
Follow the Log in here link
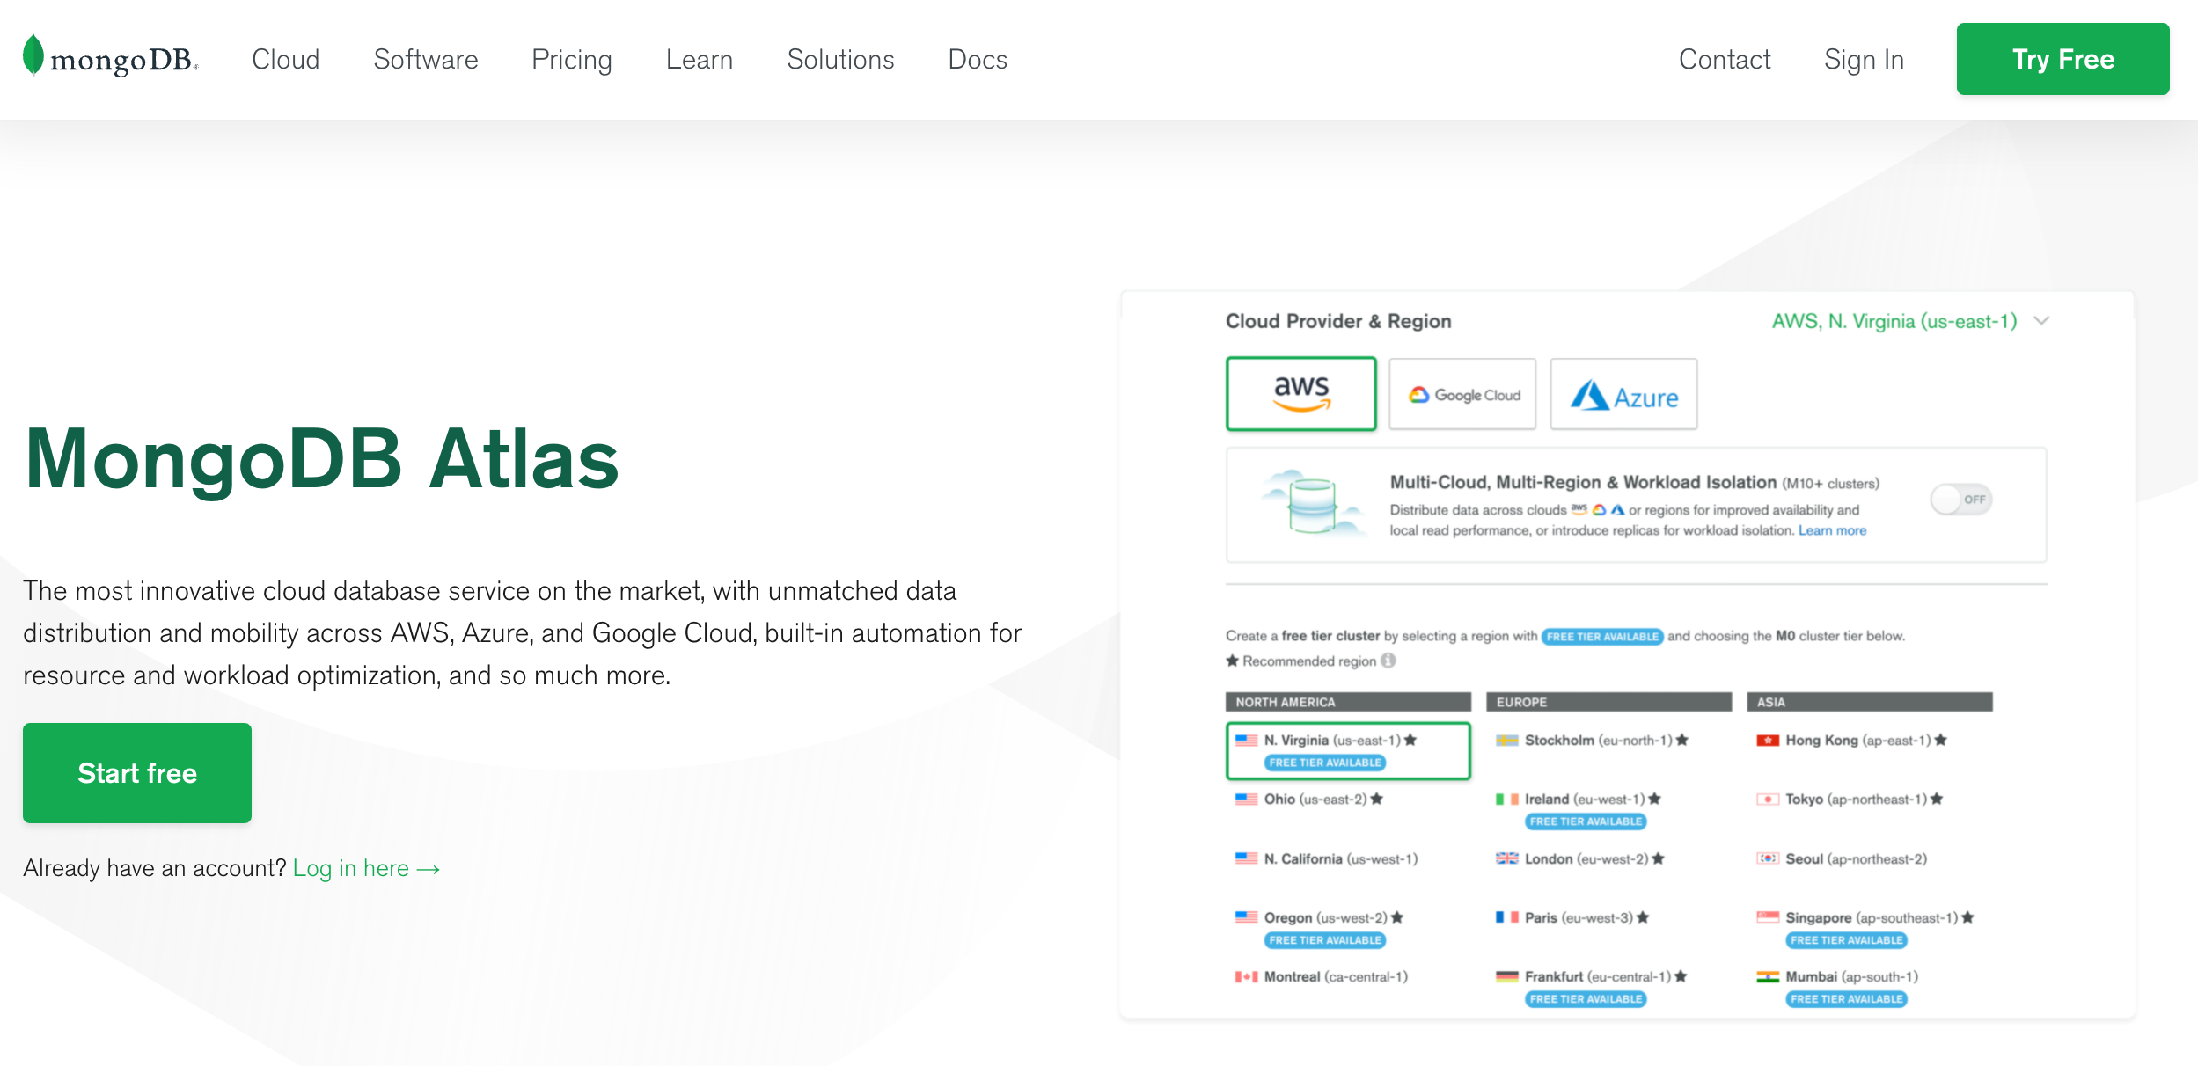tap(366, 868)
